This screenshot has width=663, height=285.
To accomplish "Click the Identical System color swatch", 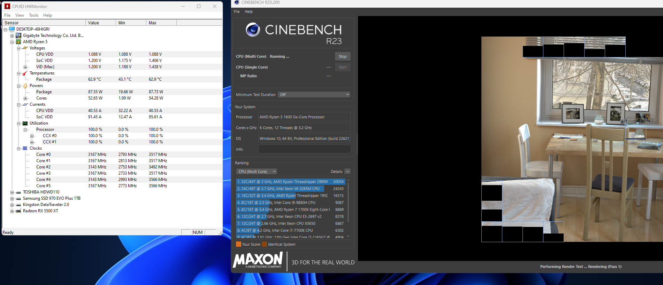I will (264, 244).
